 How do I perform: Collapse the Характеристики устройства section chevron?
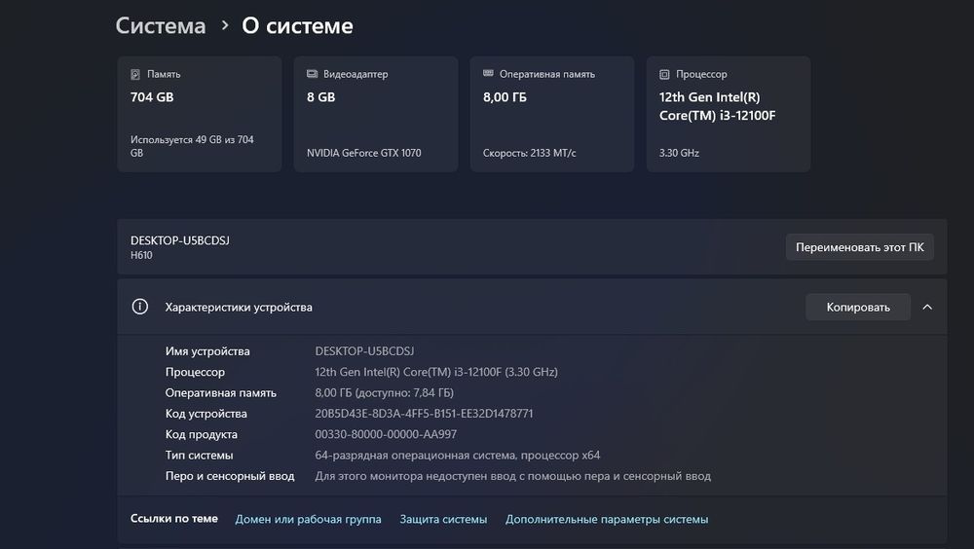[x=927, y=307]
